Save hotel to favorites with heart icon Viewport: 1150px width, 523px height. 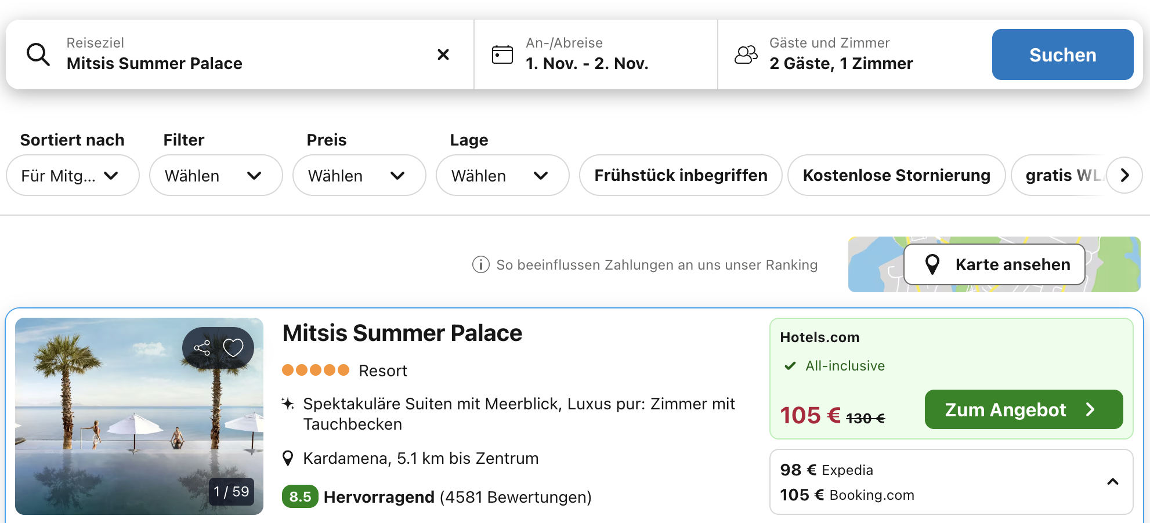coord(233,348)
